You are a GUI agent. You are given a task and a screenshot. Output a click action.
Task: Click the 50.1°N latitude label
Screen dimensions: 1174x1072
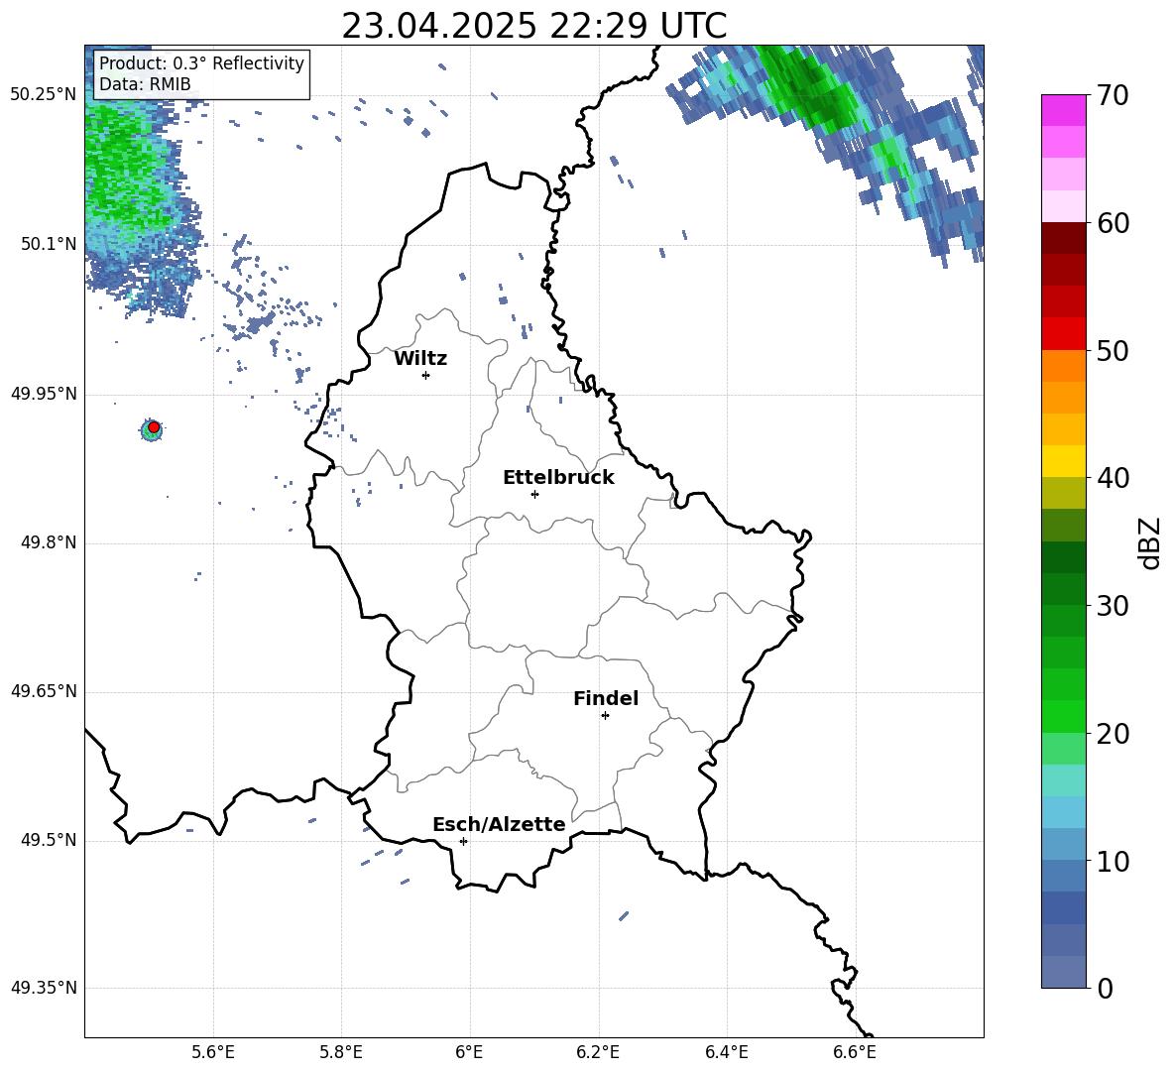pyautogui.click(x=49, y=244)
